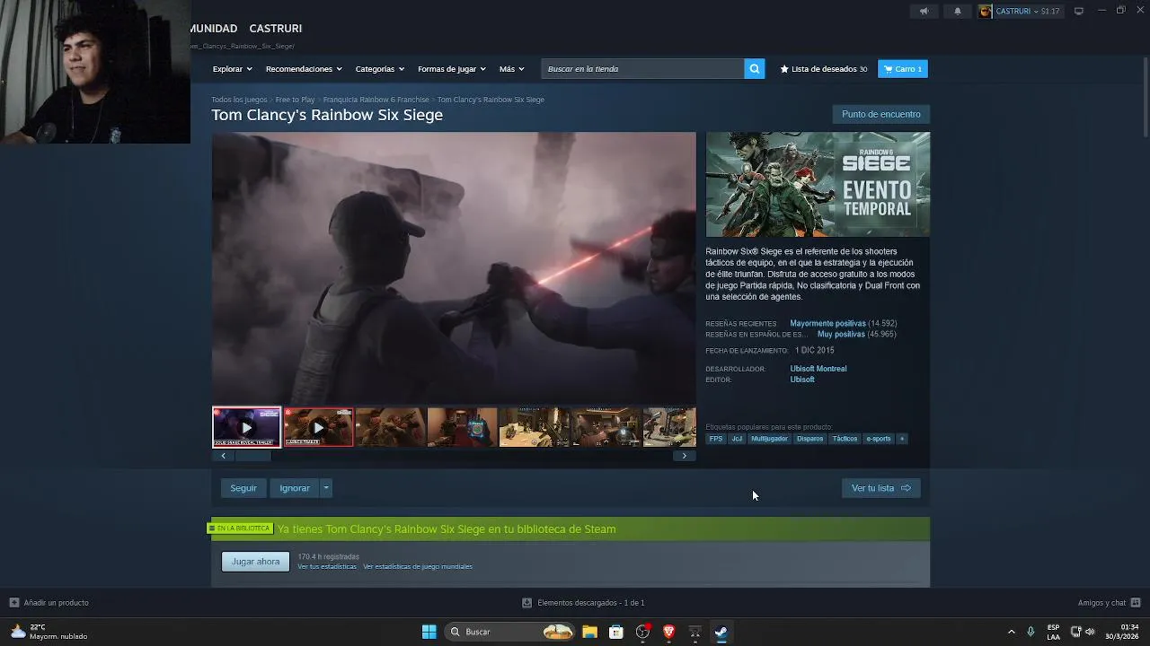Click the thumbnail strip scroll handle
The height and width of the screenshot is (646, 1150).
click(x=252, y=456)
